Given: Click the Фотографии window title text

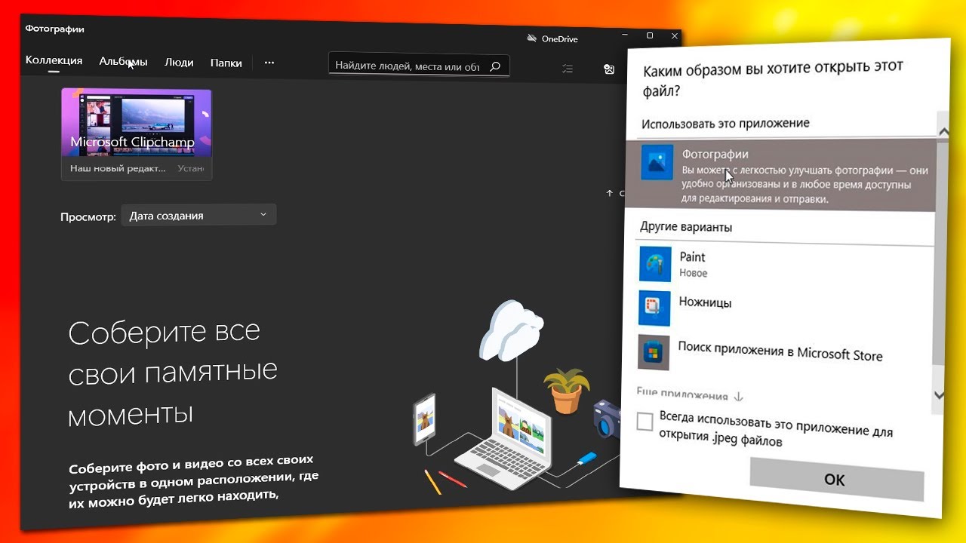Looking at the screenshot, I should (x=54, y=29).
